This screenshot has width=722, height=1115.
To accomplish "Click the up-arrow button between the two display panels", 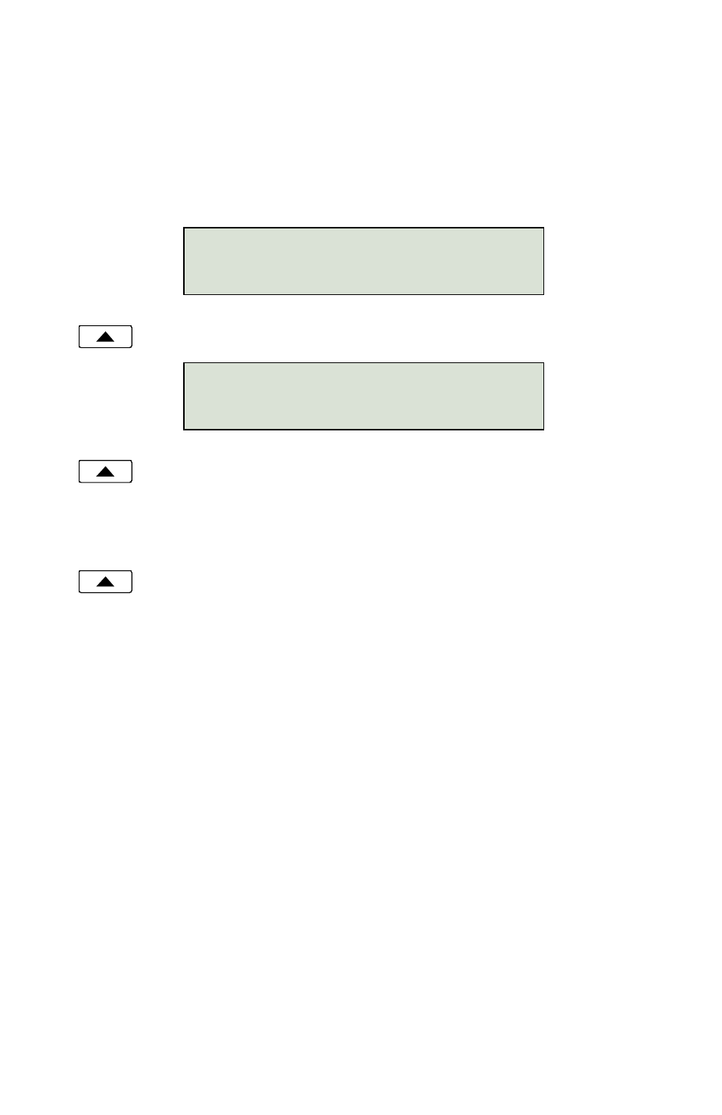I will 105,337.
